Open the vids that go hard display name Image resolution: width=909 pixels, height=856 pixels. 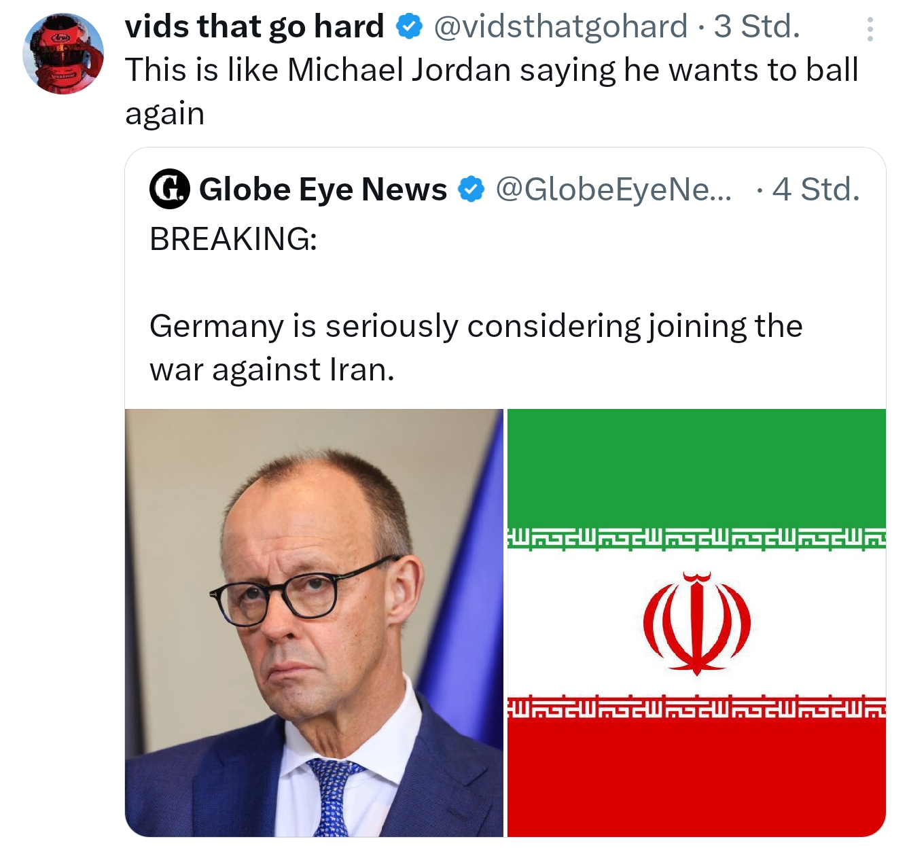pos(254,27)
